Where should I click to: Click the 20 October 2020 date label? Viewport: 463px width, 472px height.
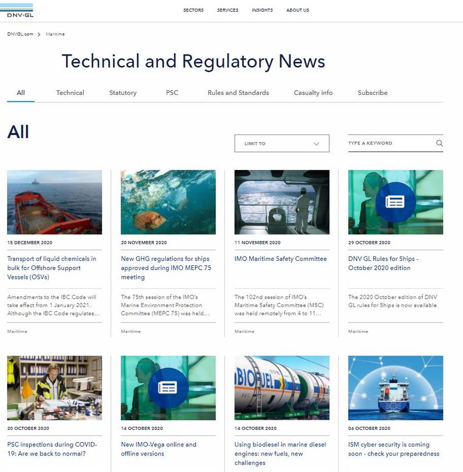tap(28, 428)
